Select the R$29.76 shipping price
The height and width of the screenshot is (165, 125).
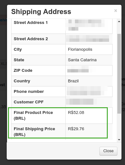point(76,129)
